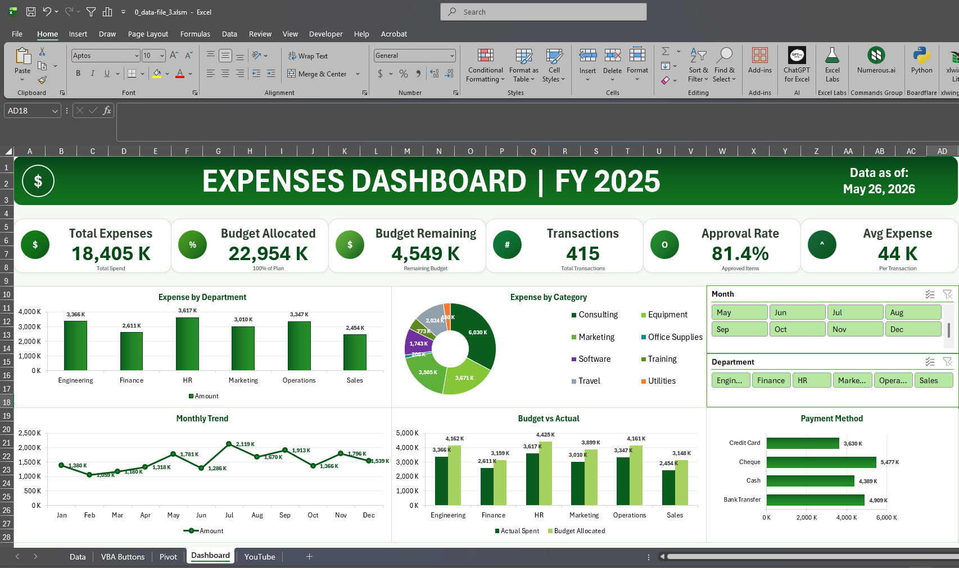959x568 pixels.
Task: Click the Sales department slicer button
Action: click(x=934, y=380)
